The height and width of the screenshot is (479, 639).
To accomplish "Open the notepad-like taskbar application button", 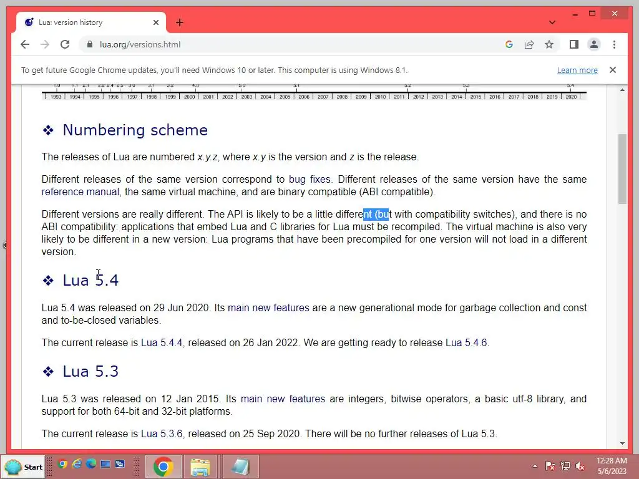I will [x=240, y=467].
